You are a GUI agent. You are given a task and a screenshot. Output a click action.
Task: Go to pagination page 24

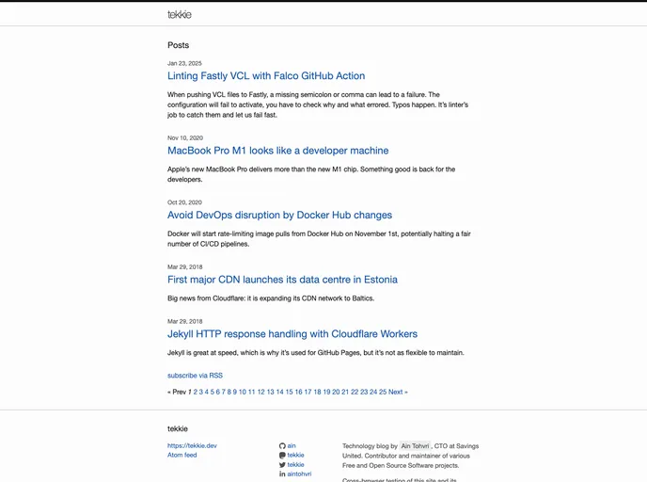click(x=373, y=392)
